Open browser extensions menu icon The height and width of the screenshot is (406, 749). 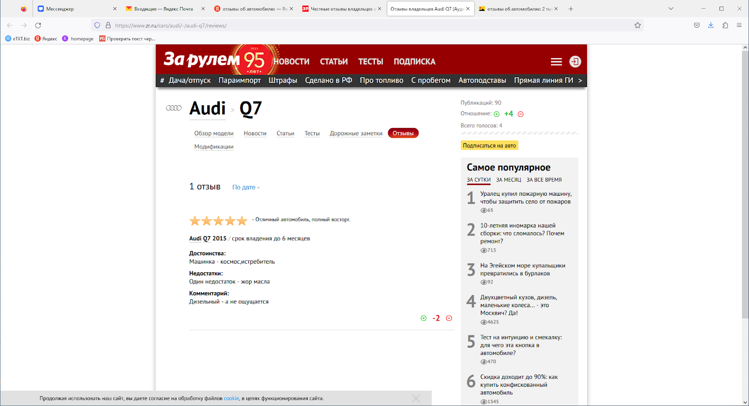tap(725, 25)
